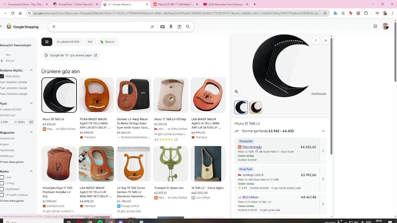The width and height of the screenshot is (397, 223).
Task: Open options menu for Hepsiburada offer
Action: click(323, 151)
